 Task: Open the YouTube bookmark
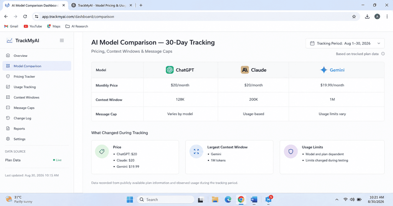[33, 27]
